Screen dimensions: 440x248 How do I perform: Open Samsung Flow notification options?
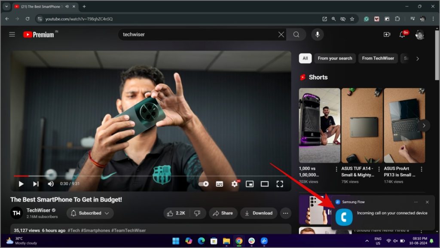[416, 202]
